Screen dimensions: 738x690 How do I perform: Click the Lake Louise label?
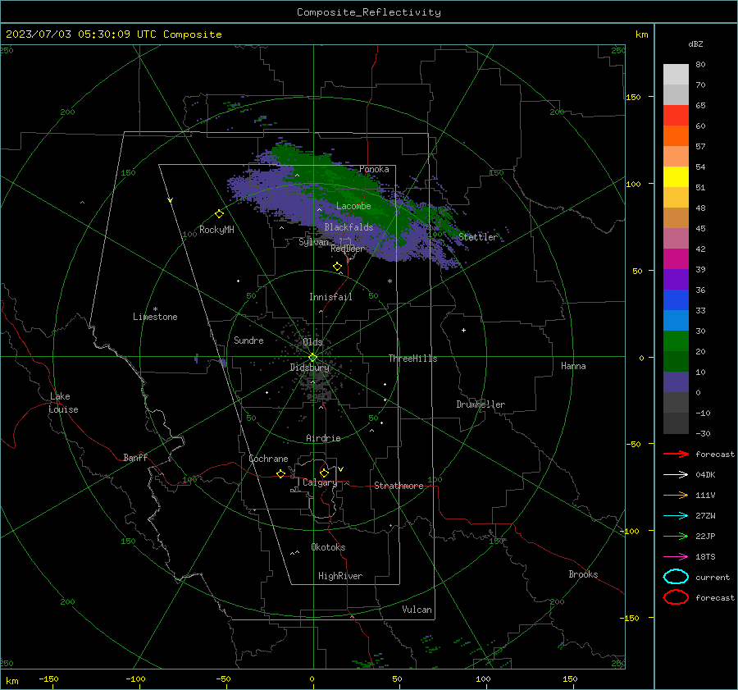click(63, 403)
